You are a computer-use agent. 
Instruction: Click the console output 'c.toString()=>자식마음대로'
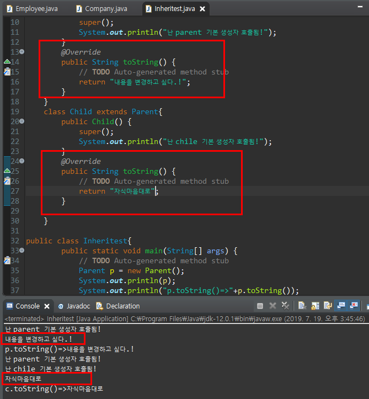pos(54,389)
